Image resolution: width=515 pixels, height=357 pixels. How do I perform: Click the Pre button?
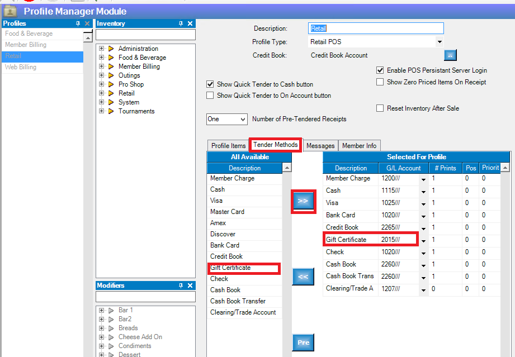coord(303,342)
